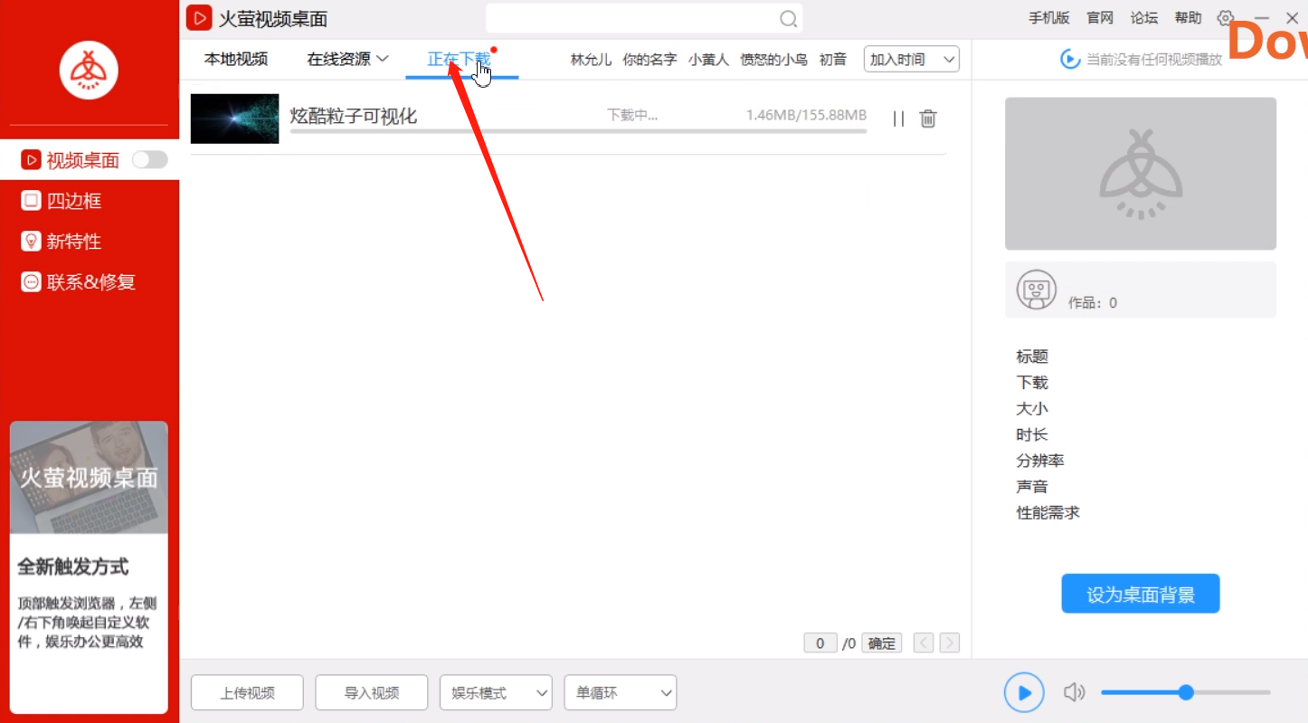Image resolution: width=1308 pixels, height=723 pixels.
Task: Open the 加入时间 sort dropdown
Action: 911,58
